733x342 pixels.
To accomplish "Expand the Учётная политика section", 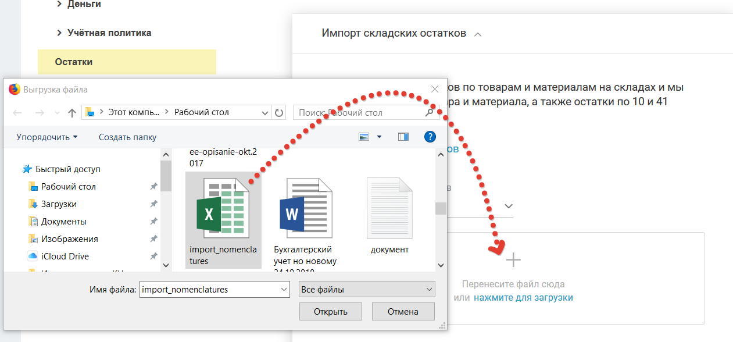I will coord(109,33).
